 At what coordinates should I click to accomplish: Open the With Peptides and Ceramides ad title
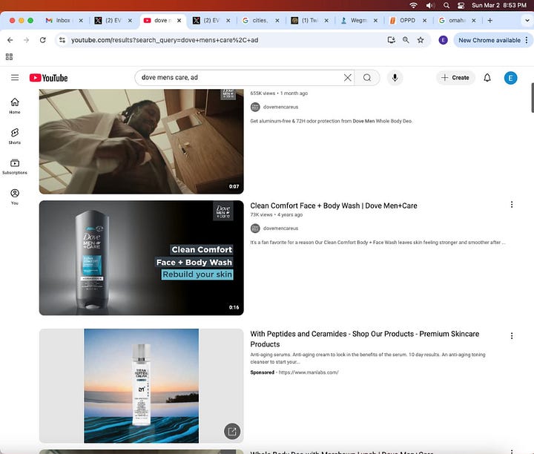[x=364, y=339]
